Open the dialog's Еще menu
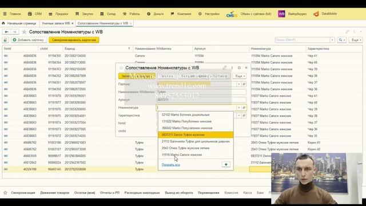This screenshot has height=206, width=366. [240, 76]
